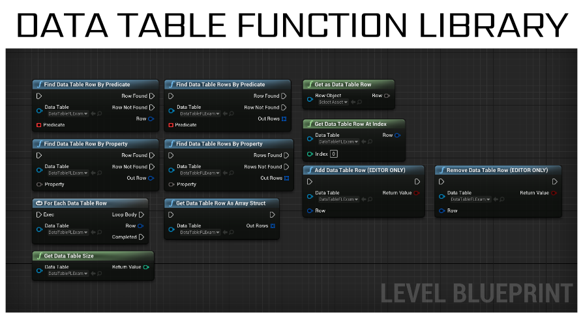Click the Predicate pin on Find Data Table Row By Predicate
The width and height of the screenshot is (583, 318).
coord(38,125)
